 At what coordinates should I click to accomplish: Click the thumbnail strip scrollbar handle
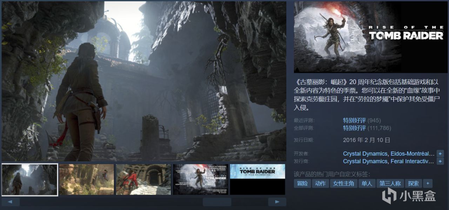pos(217,202)
